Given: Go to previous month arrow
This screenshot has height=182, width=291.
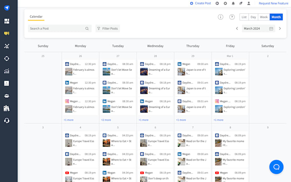Looking at the screenshot, I should (237, 29).
